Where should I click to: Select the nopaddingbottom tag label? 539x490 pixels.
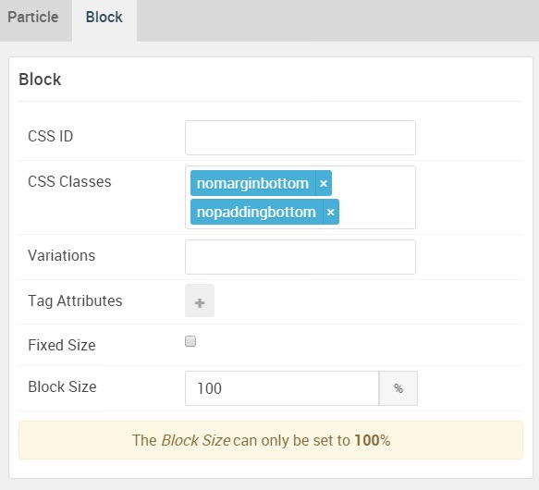[x=256, y=212]
